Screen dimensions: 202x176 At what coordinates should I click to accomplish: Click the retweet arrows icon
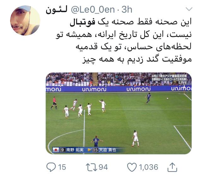point(92,167)
